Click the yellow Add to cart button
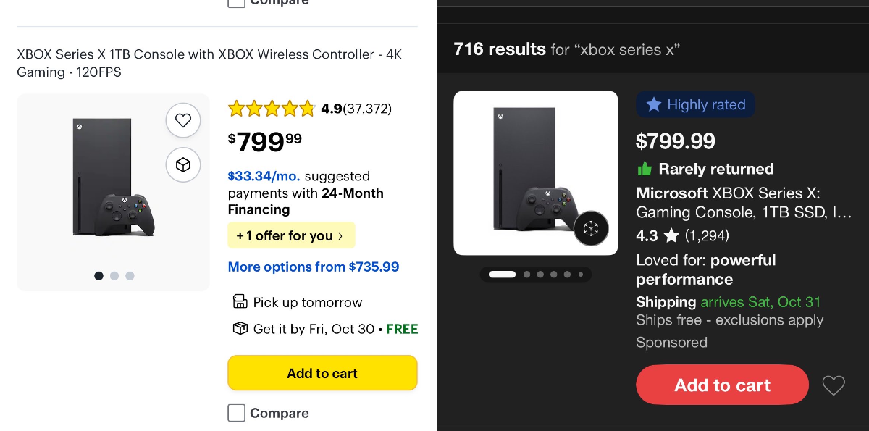 click(322, 373)
